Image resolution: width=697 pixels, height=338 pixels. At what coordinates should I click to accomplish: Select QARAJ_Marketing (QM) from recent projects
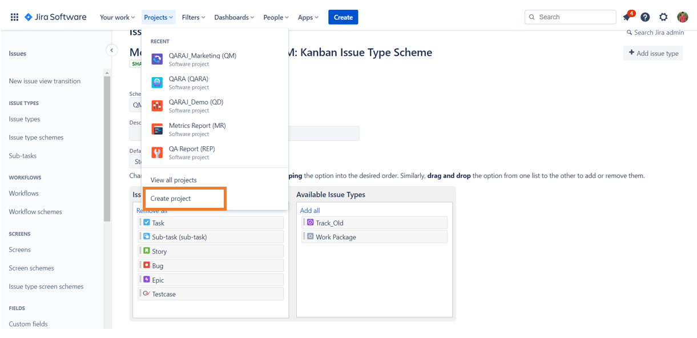coord(215,59)
